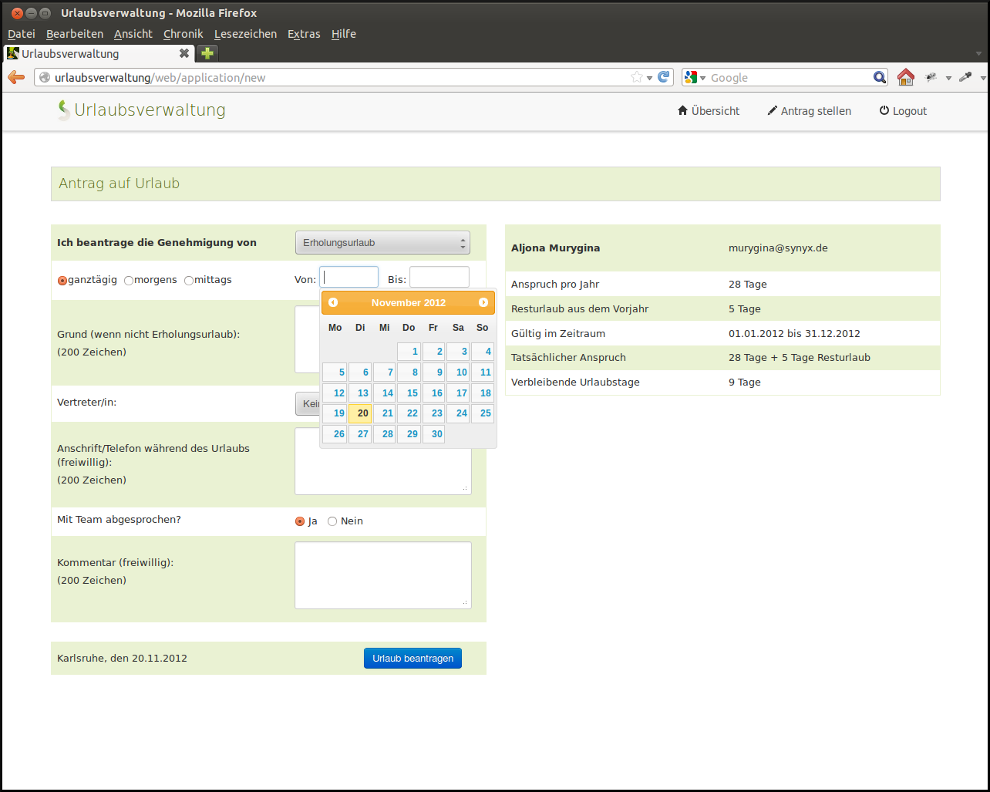Select November 4 in calendar
Image resolution: width=990 pixels, height=792 pixels.
pyautogui.click(x=483, y=352)
